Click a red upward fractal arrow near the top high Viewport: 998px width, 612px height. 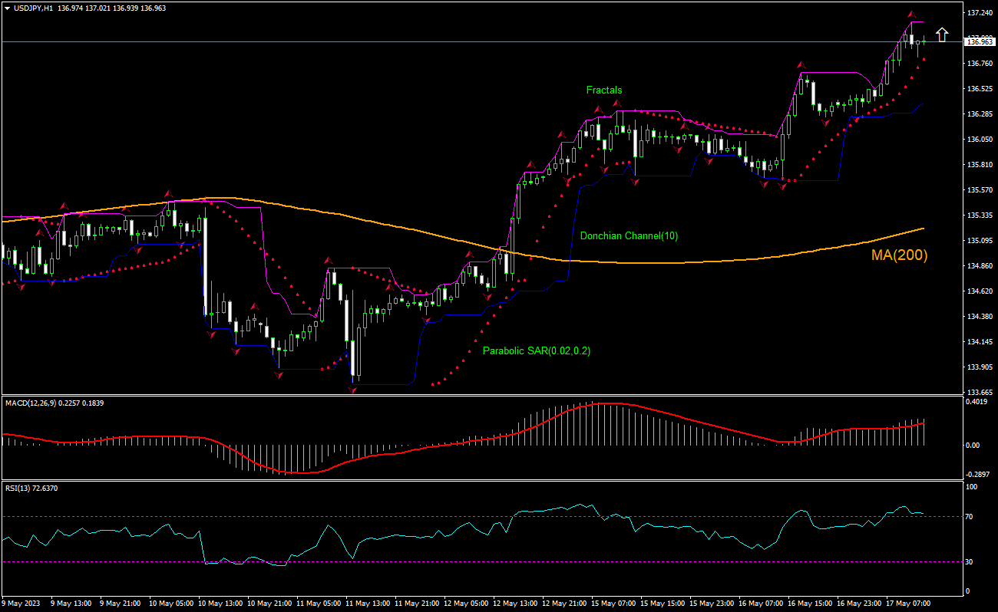911,13
